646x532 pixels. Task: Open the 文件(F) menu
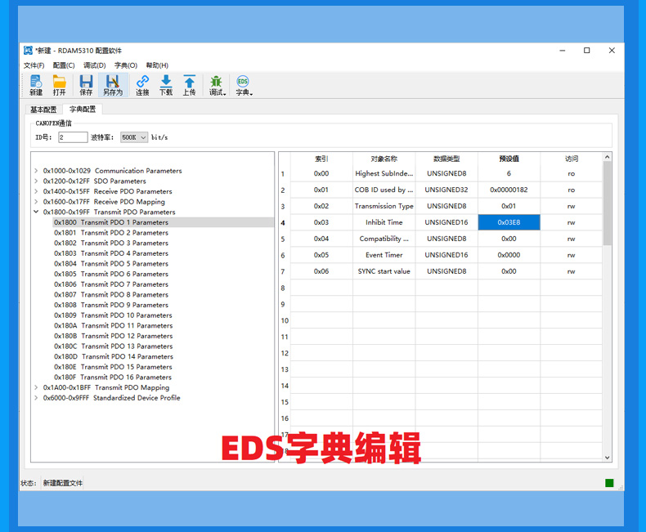click(x=34, y=65)
